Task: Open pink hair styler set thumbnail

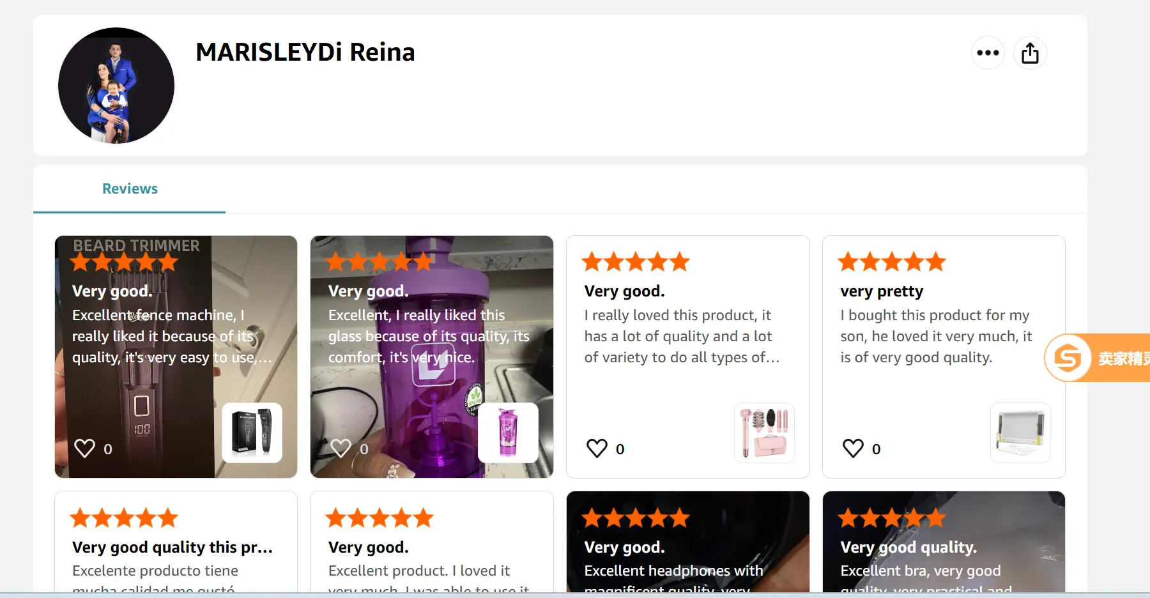Action: pyautogui.click(x=764, y=433)
